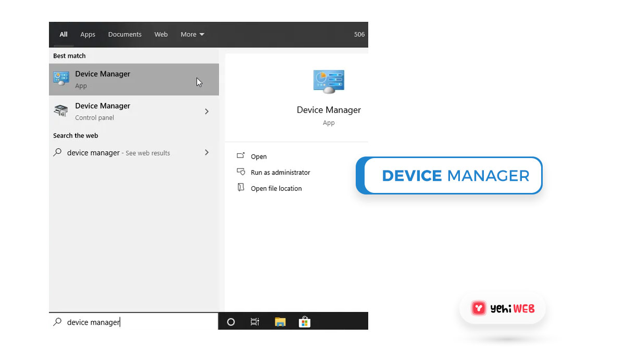Open Task View from the taskbar
Viewport: 625px width, 351px height.
[x=255, y=321]
